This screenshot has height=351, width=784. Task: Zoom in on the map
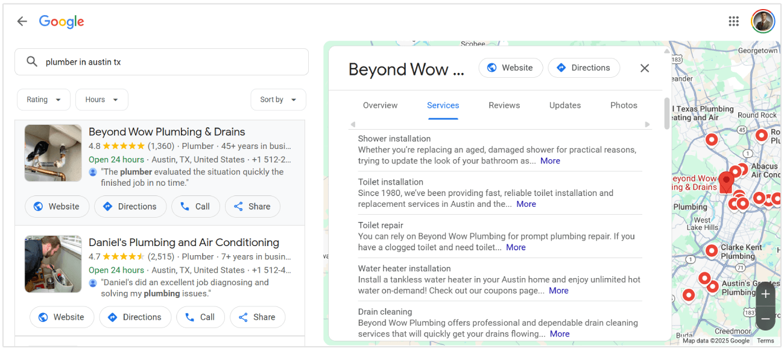click(765, 294)
